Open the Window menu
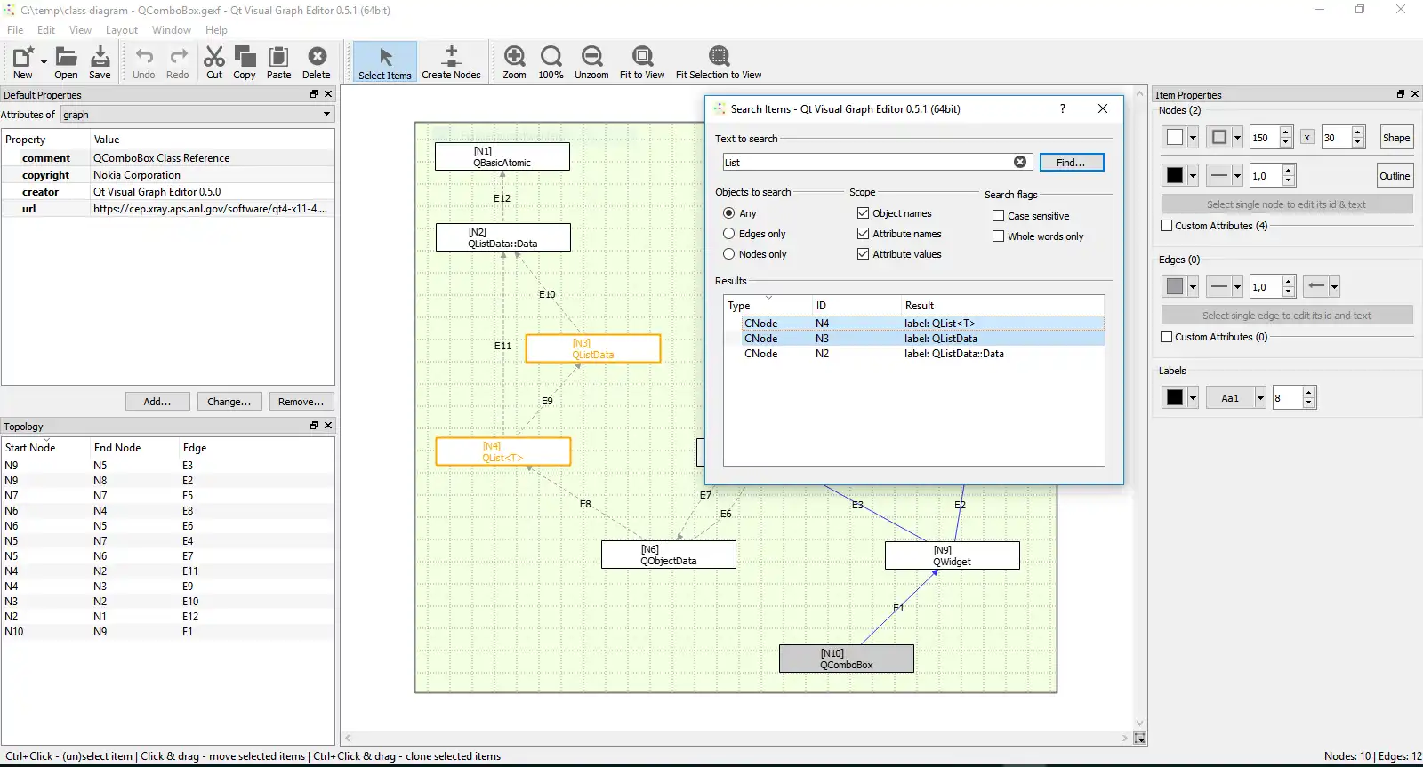Viewport: 1423px width, 767px height. (171, 30)
